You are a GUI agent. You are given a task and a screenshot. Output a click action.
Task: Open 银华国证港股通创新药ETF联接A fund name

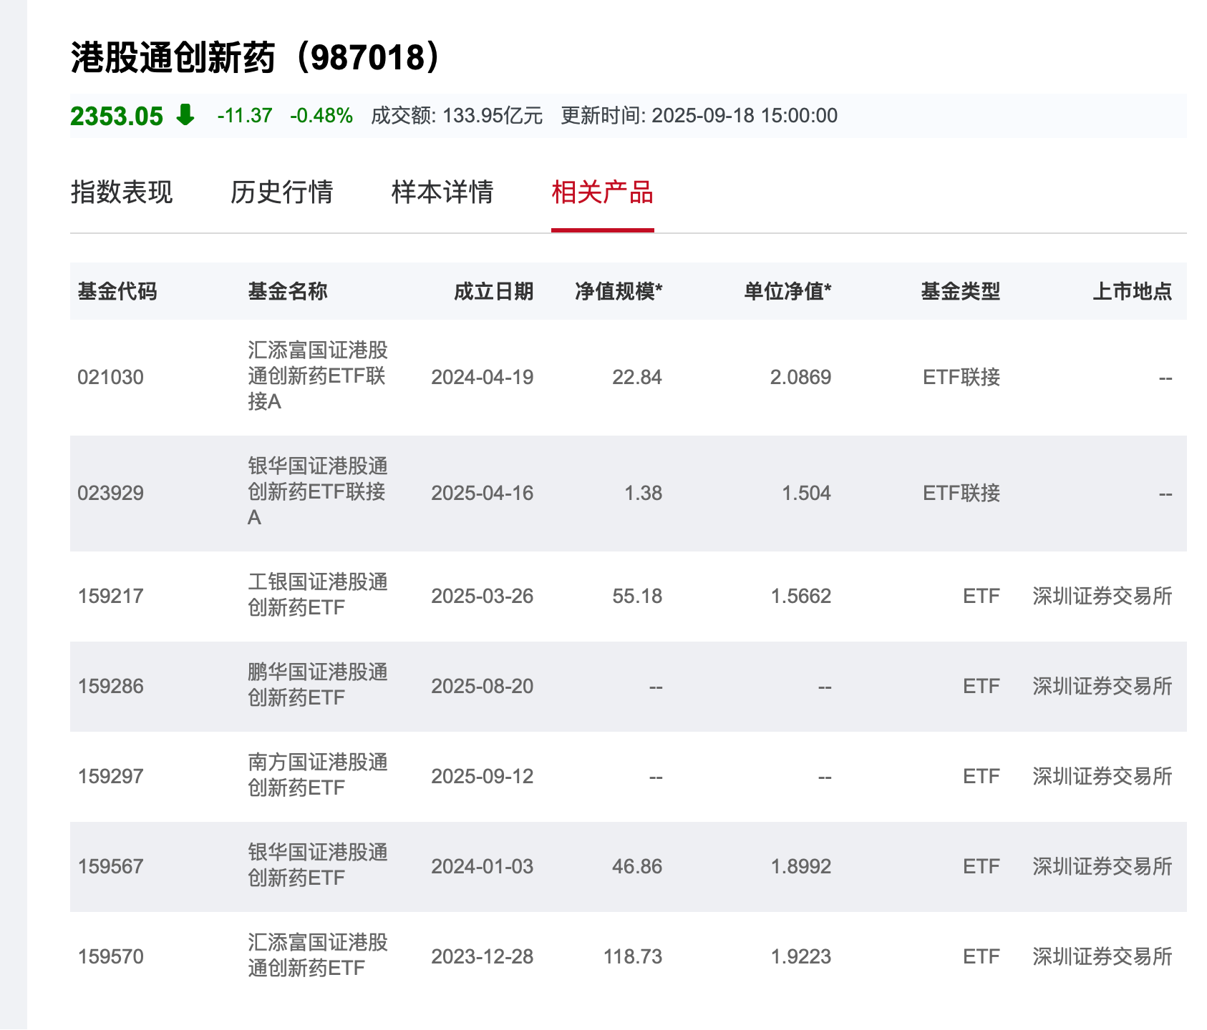(317, 492)
